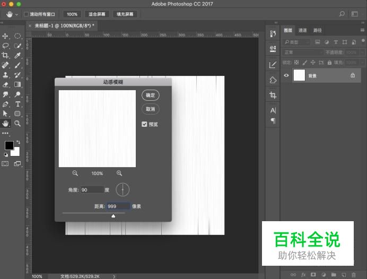
Task: Hide the Background layer eye icon
Action: 286,76
